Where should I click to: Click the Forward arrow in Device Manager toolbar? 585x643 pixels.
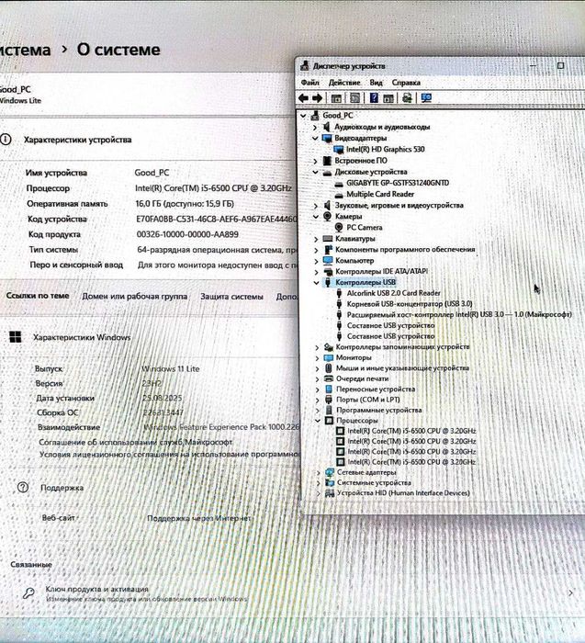318,98
